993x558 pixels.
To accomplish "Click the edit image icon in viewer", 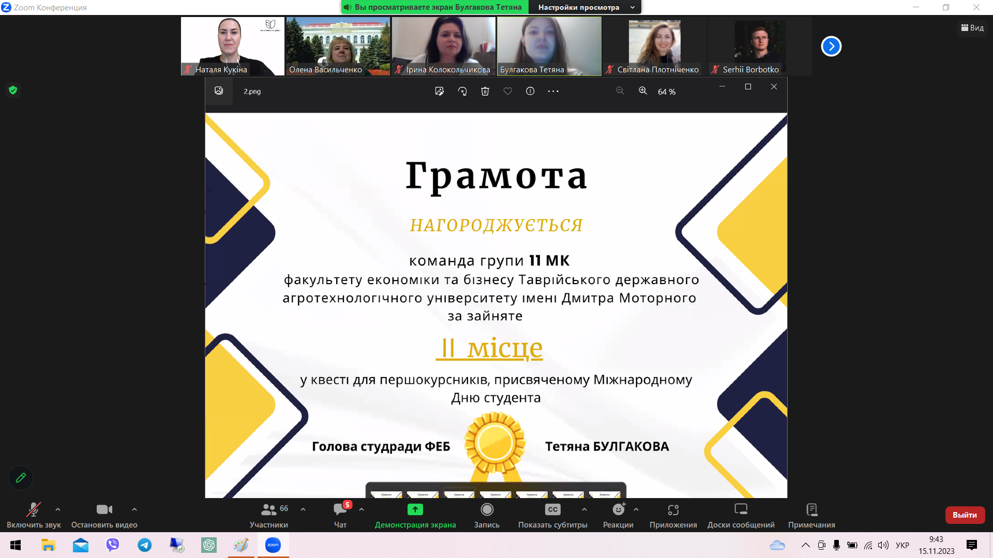I will tap(440, 91).
